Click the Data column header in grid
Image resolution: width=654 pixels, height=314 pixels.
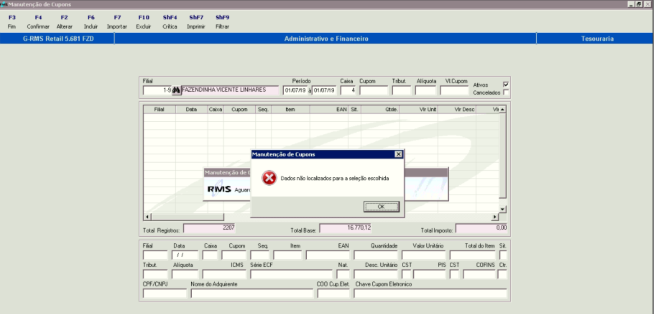[x=191, y=110]
